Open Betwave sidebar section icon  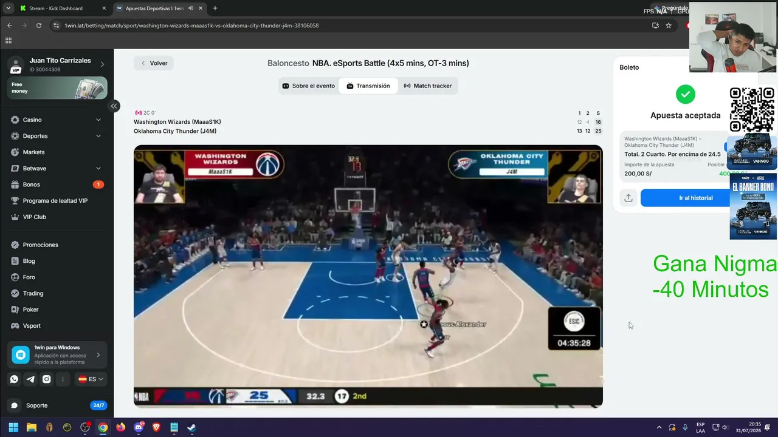[x=15, y=168]
